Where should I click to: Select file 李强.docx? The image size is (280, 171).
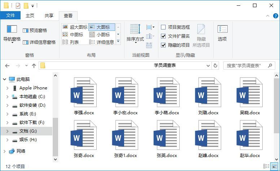[x=84, y=96]
